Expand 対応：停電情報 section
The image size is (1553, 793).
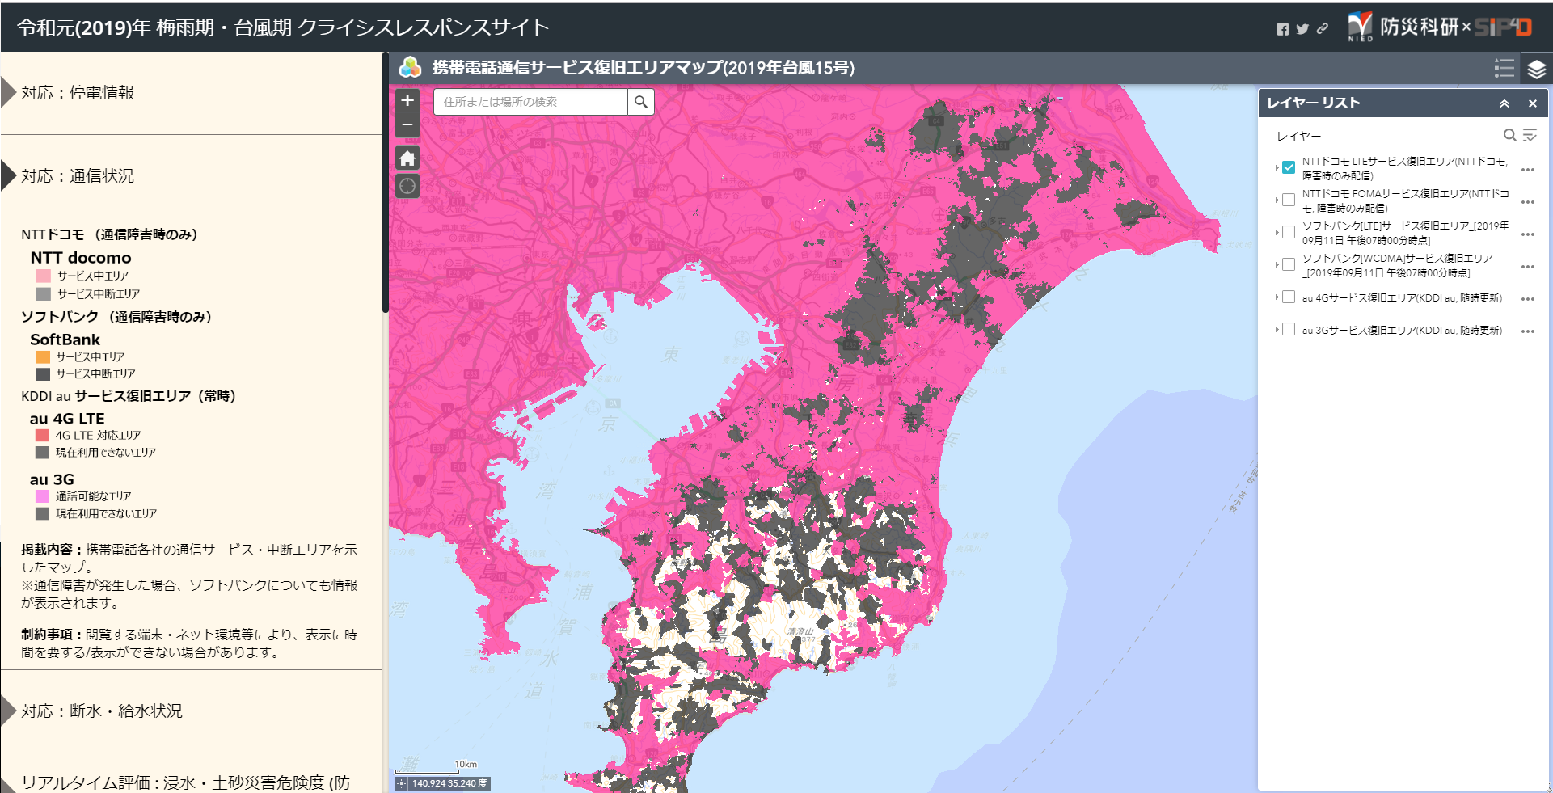tap(191, 93)
